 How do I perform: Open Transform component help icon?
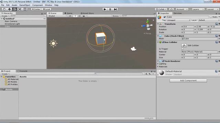tap(217, 24)
